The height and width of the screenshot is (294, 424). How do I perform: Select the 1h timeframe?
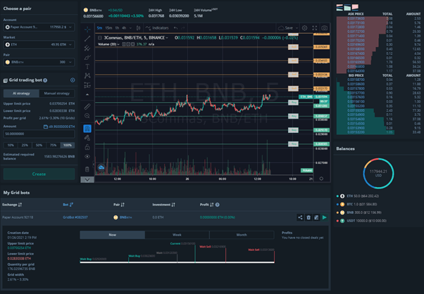[117, 28]
